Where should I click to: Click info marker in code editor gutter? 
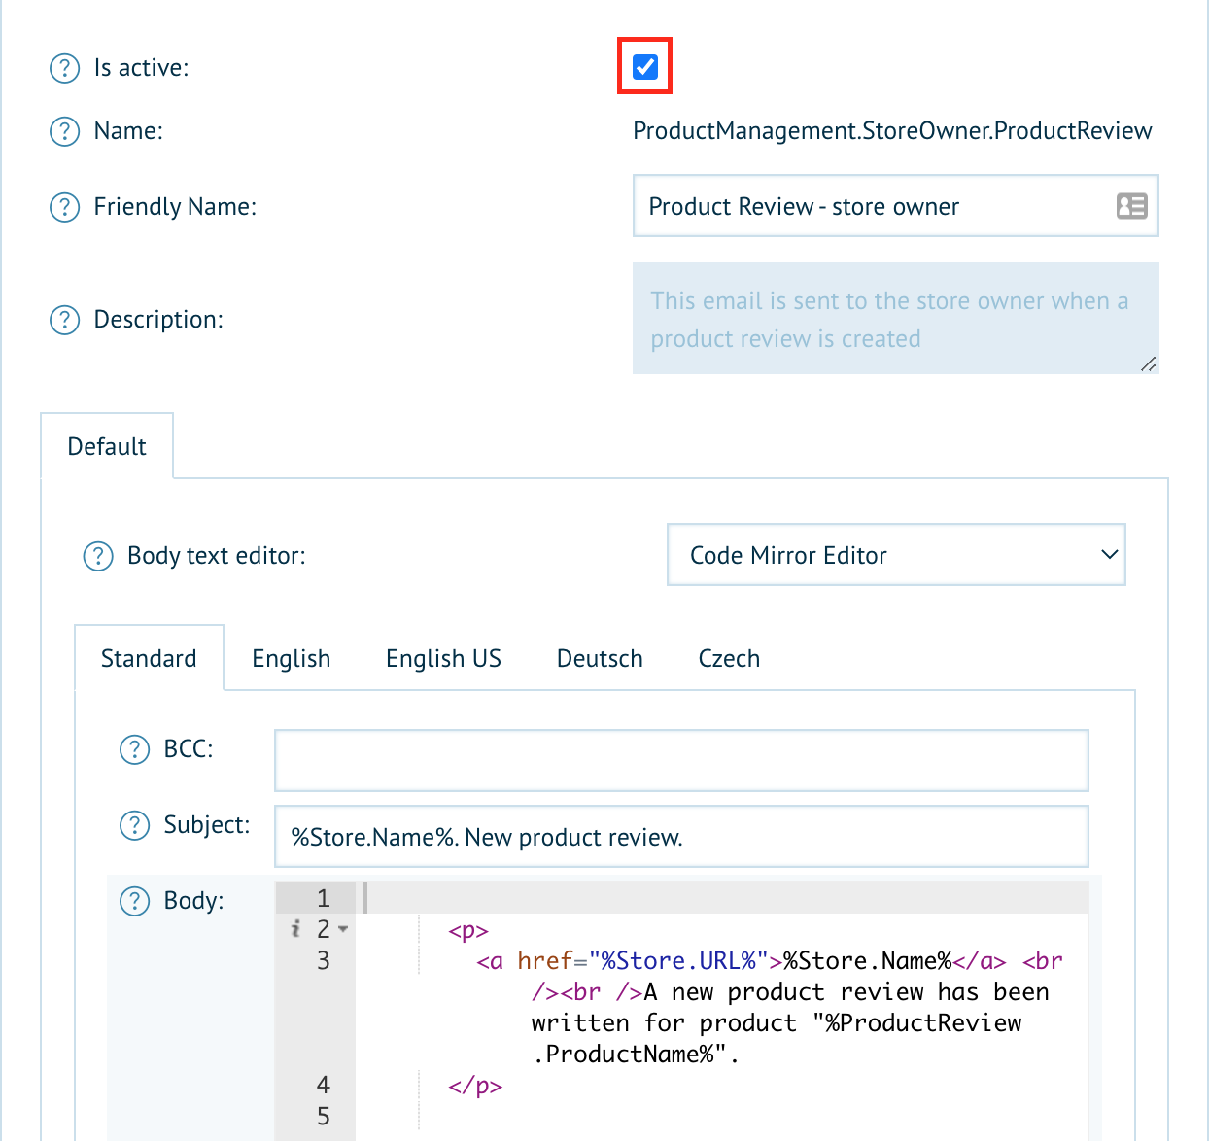pos(295,930)
